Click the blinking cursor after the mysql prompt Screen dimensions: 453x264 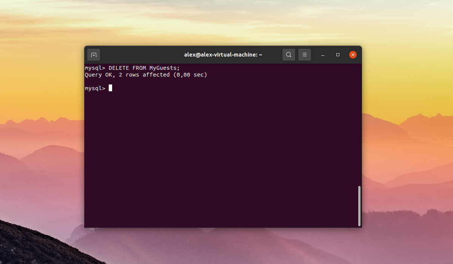tap(110, 87)
